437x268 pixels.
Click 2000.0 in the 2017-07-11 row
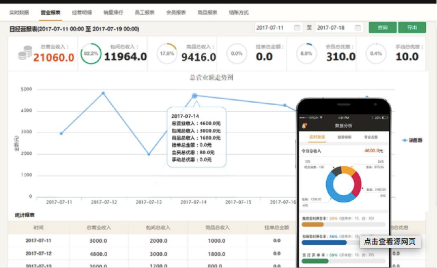point(158,241)
